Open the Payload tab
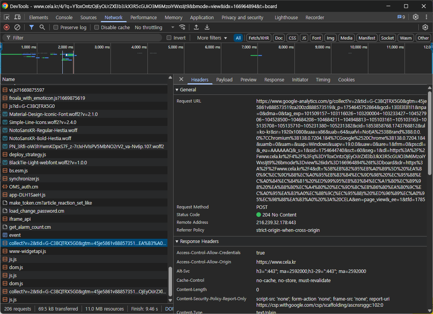Image resolution: width=433 pixels, height=314 pixels. tap(224, 80)
